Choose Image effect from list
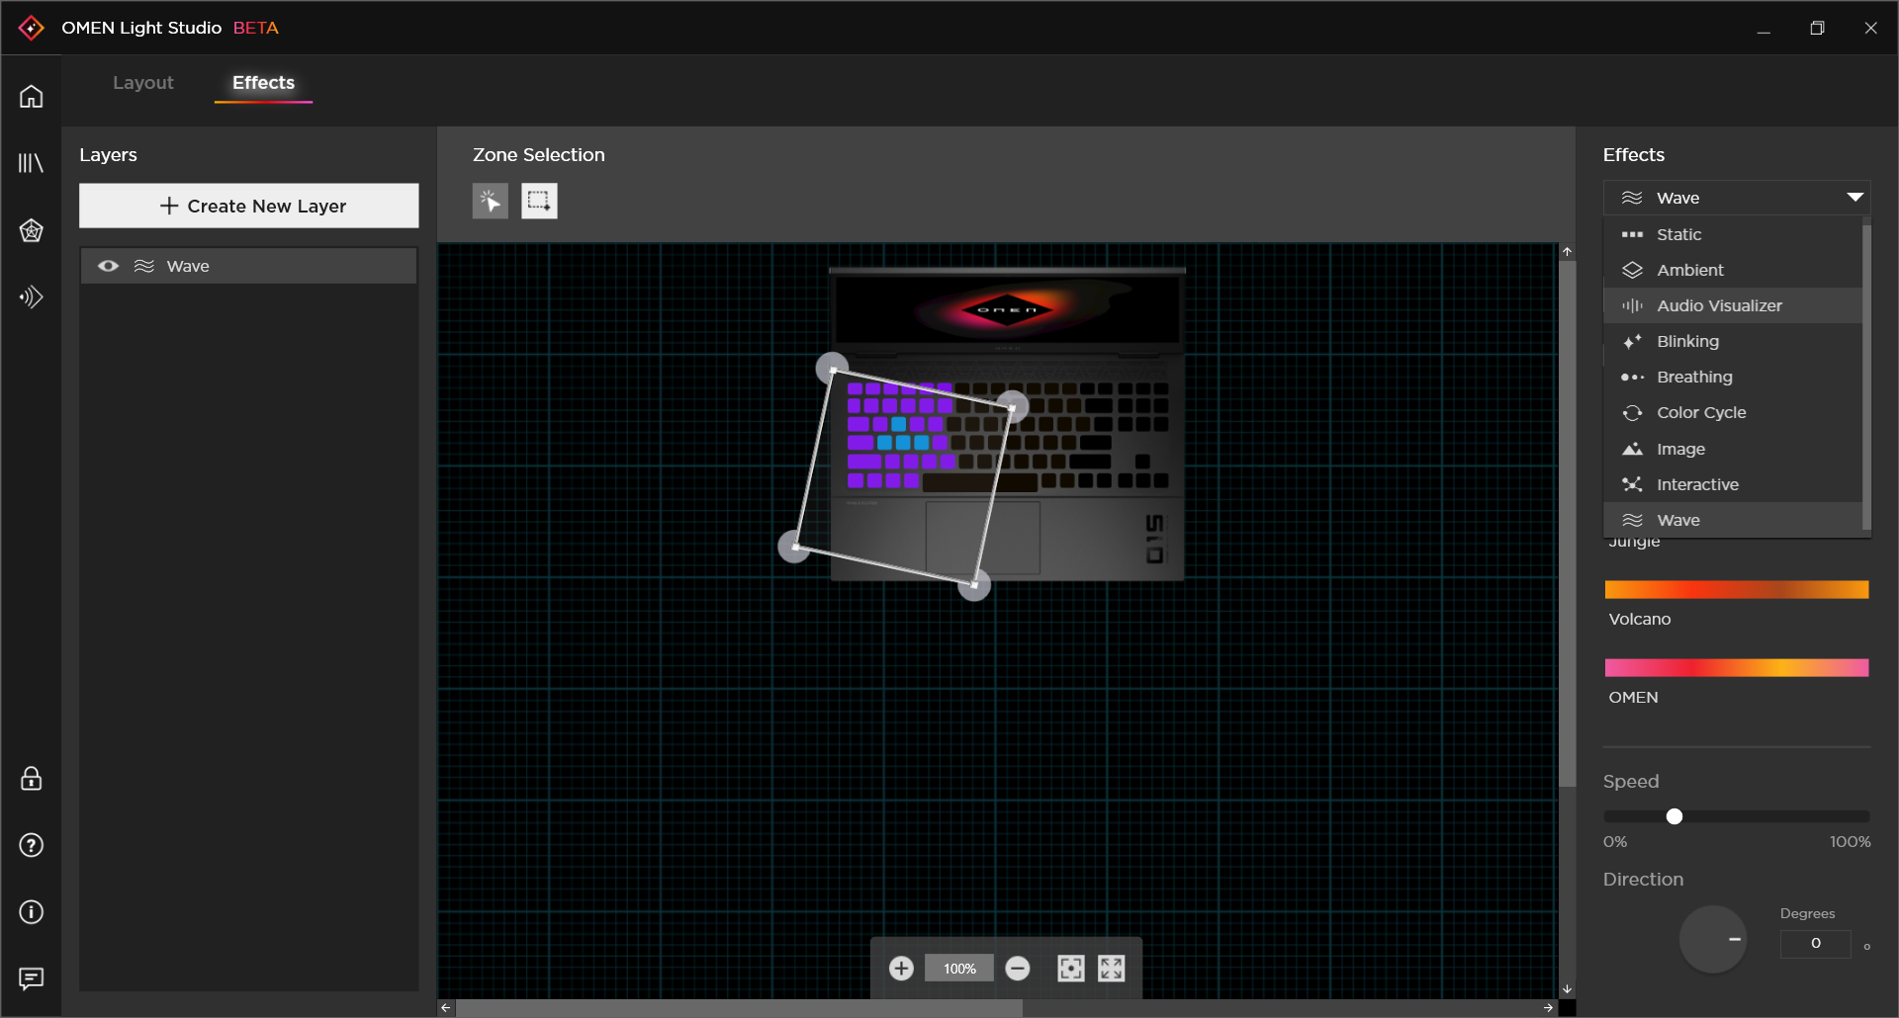 pos(1733,449)
